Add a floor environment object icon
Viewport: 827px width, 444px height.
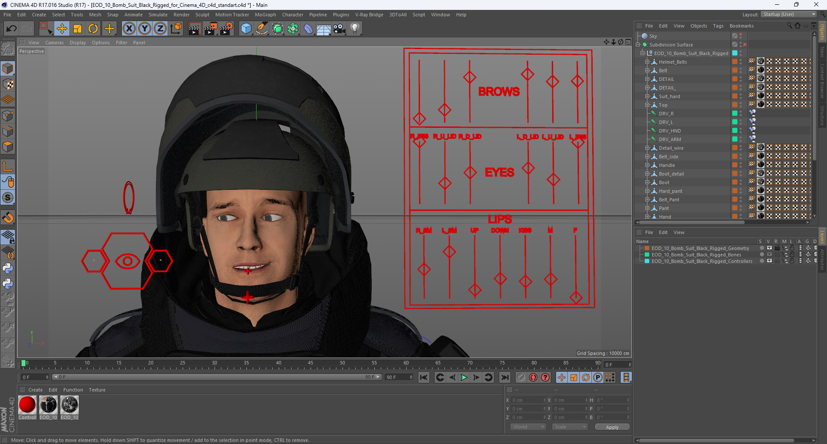point(323,29)
